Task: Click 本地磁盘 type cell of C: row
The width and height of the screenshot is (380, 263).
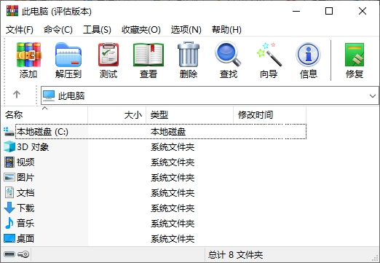Action: point(168,132)
